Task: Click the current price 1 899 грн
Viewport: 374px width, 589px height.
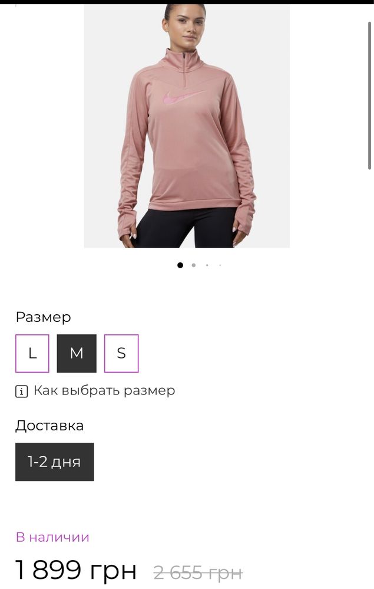Action: click(x=76, y=570)
